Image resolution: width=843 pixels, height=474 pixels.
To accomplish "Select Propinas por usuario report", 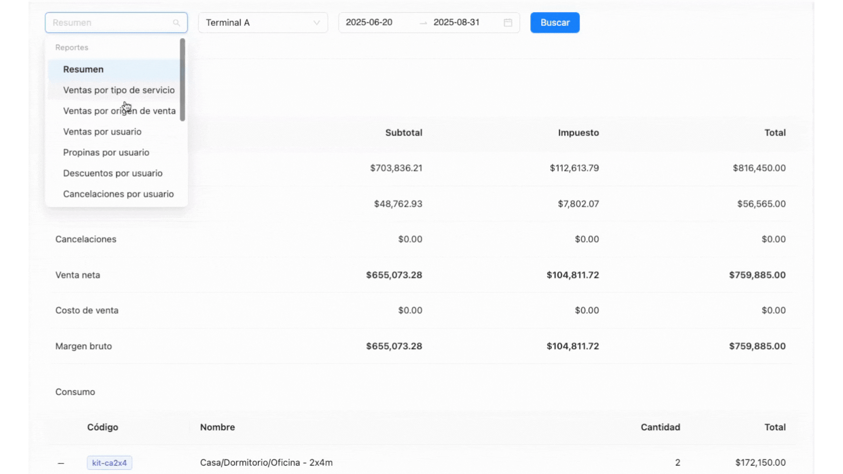I will (x=106, y=152).
